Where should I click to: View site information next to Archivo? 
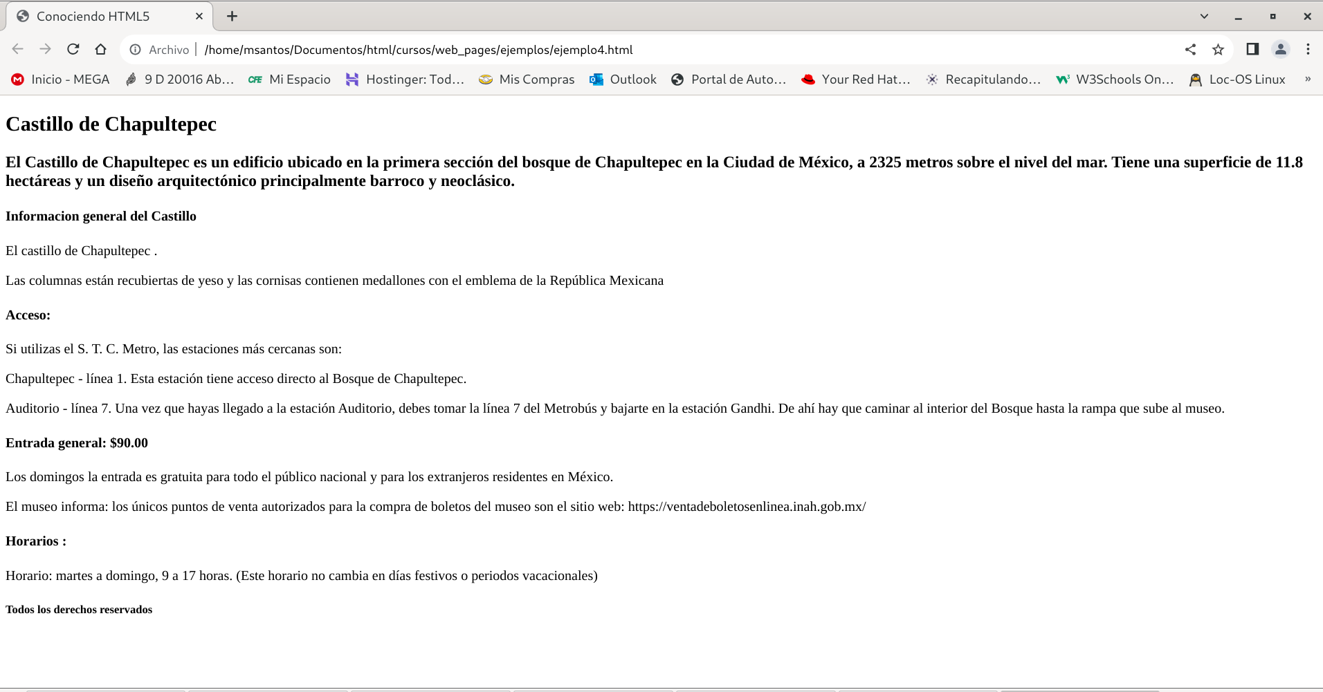click(x=136, y=50)
